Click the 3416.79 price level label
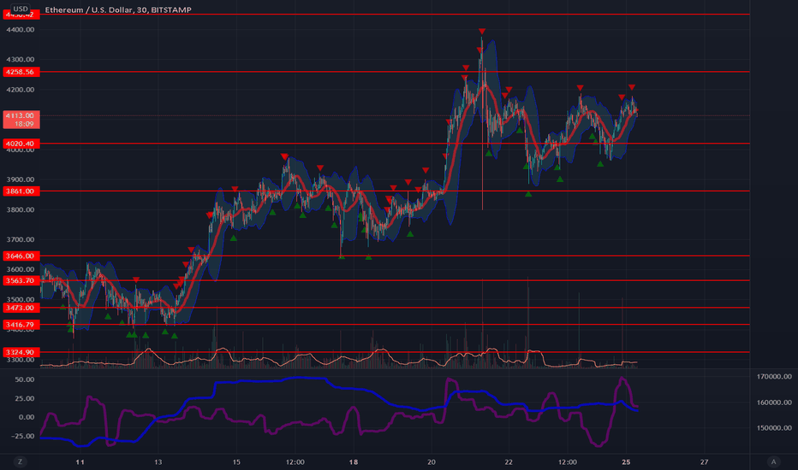The image size is (798, 470). coord(21,324)
